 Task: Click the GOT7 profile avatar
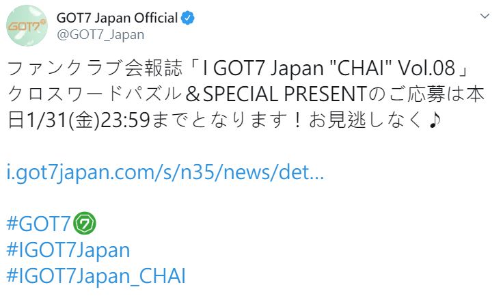27,26
